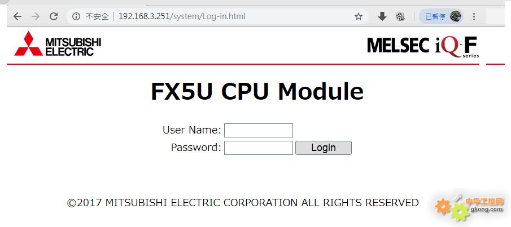Click the browser forward arrow
Viewport: 511px width, 227px height.
36,16
